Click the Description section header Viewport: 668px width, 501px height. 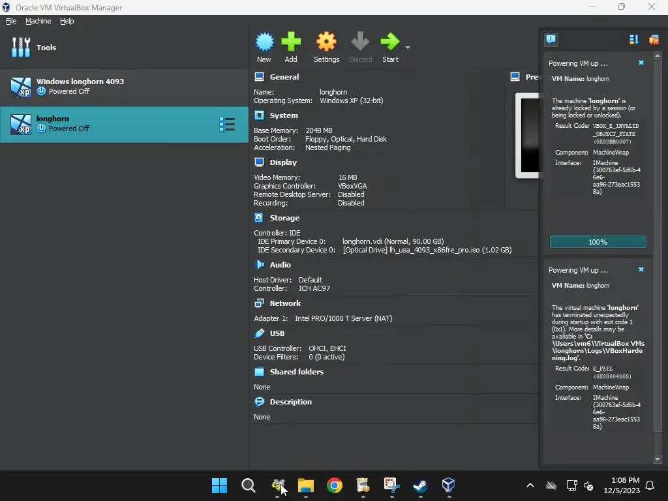coord(290,402)
